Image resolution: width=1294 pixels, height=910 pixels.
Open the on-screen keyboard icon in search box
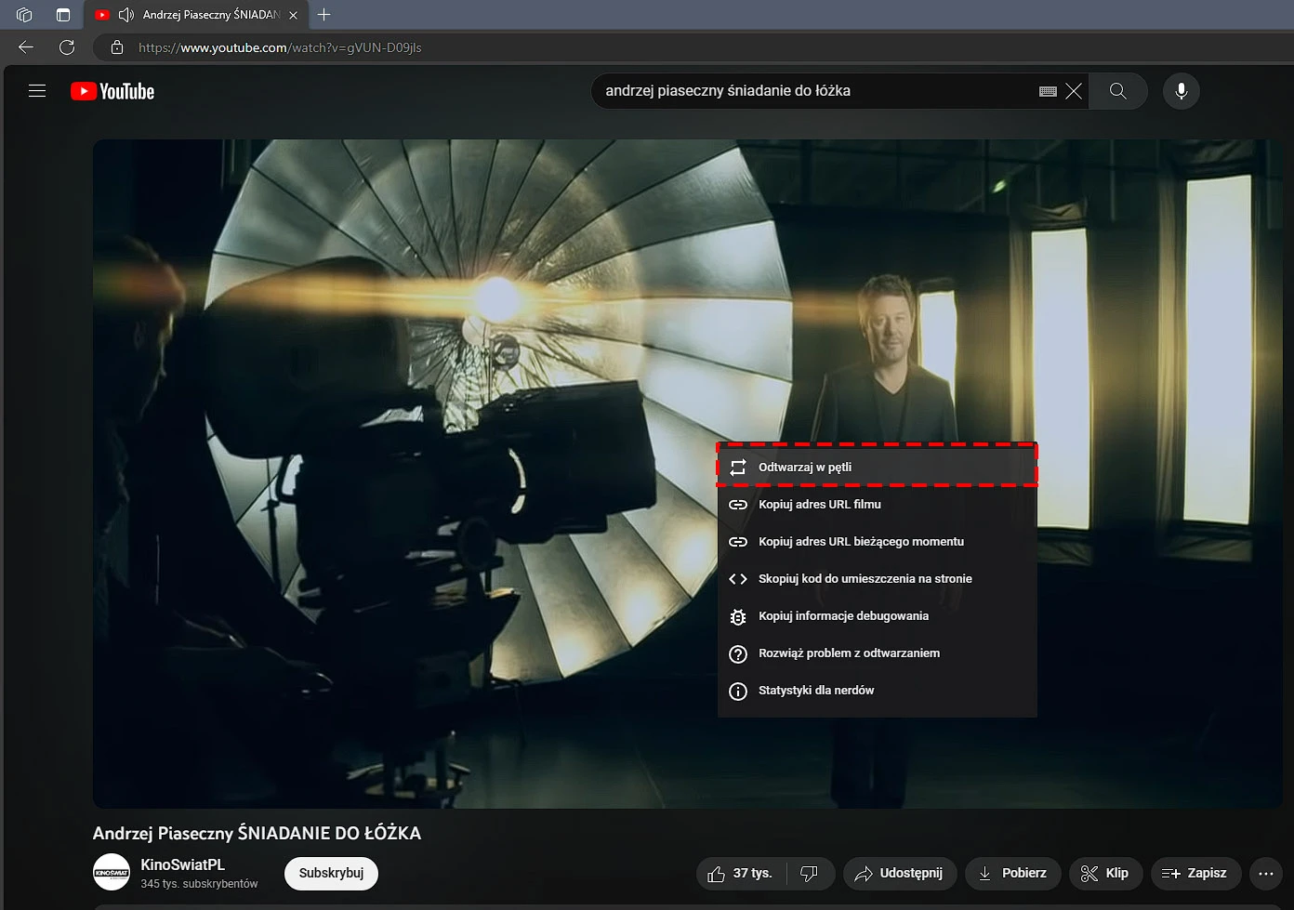[x=1048, y=91]
